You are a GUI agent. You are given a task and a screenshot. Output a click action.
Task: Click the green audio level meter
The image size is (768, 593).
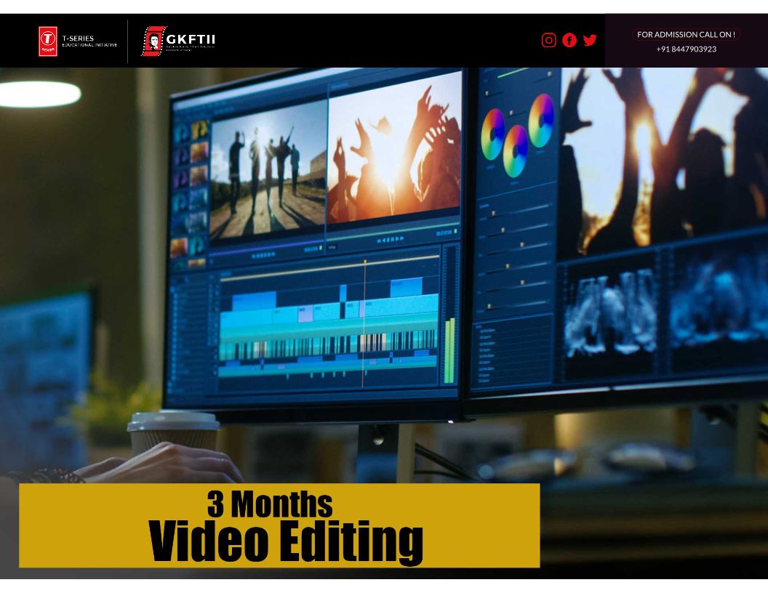click(450, 350)
